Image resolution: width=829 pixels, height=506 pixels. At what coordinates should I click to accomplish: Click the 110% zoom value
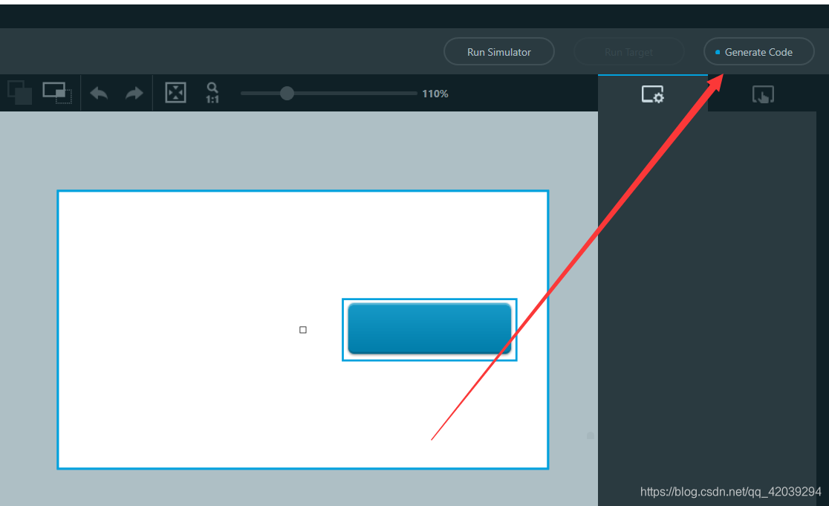(435, 94)
